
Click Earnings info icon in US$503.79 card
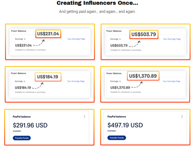[x=120, y=39]
